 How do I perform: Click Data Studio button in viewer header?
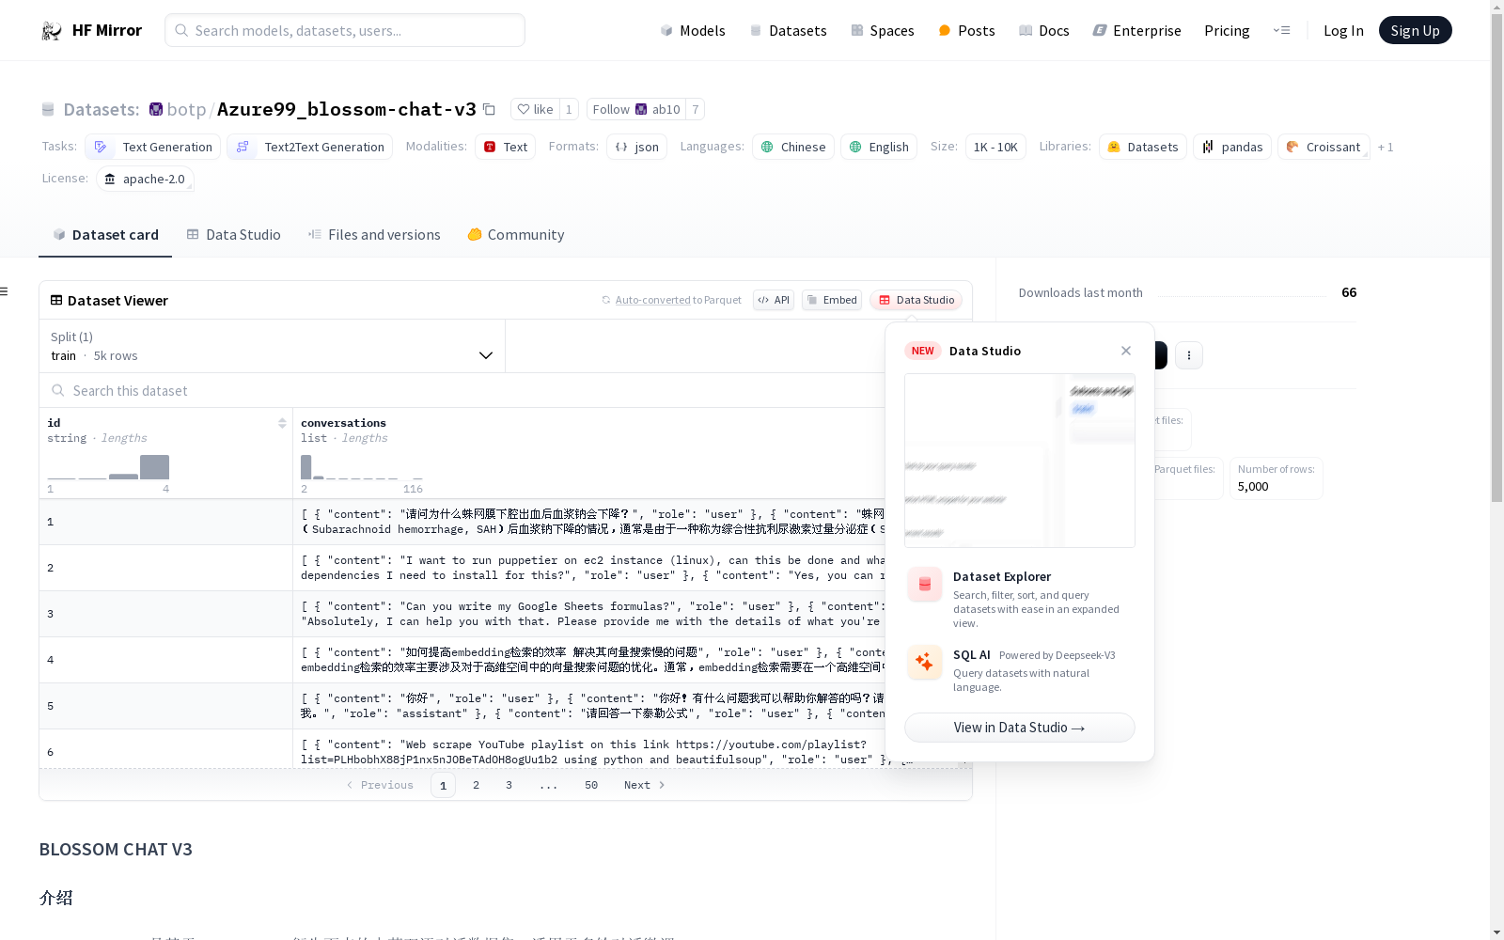[916, 300]
